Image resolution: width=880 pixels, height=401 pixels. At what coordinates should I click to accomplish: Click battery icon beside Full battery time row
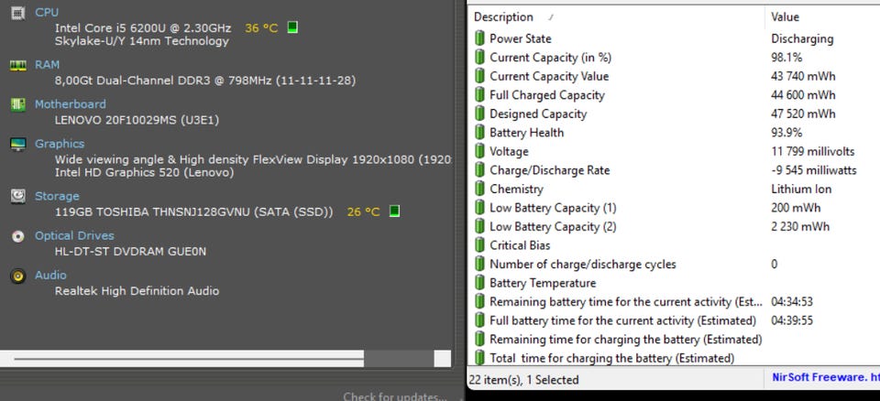pos(479,320)
